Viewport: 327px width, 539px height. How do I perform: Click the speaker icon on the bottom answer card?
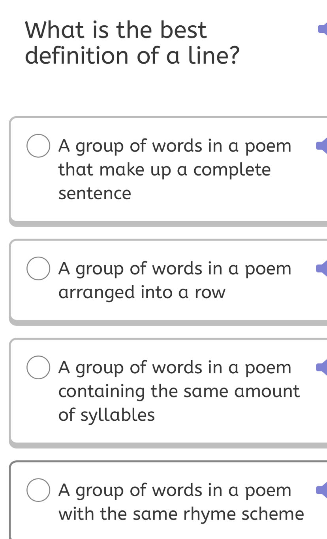click(324, 490)
